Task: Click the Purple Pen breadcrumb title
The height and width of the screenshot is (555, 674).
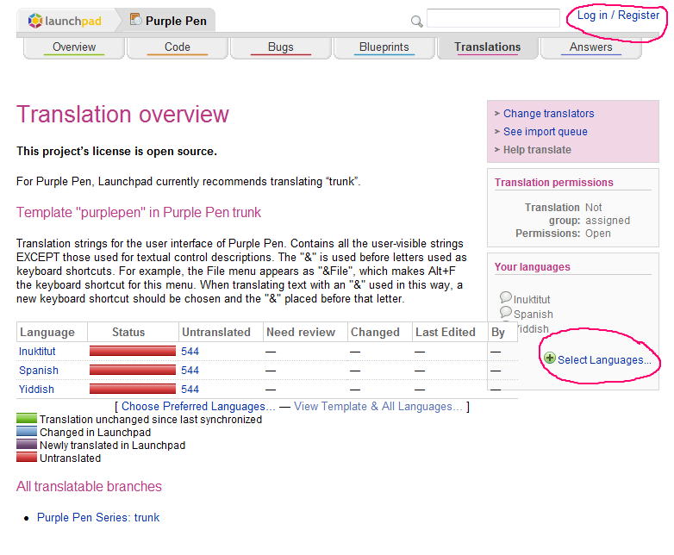Action: click(176, 21)
